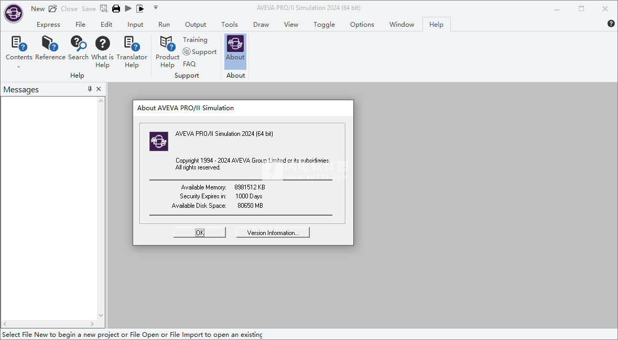Open the File ribbon tab
The image size is (618, 340).
80,25
